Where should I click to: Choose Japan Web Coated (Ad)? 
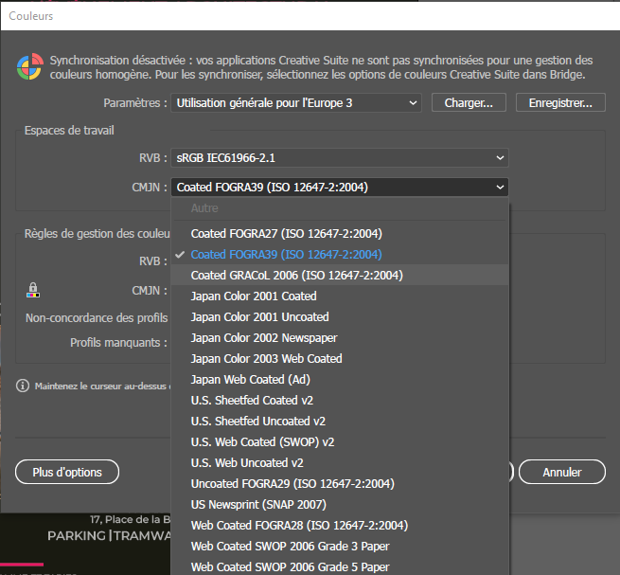[251, 379]
